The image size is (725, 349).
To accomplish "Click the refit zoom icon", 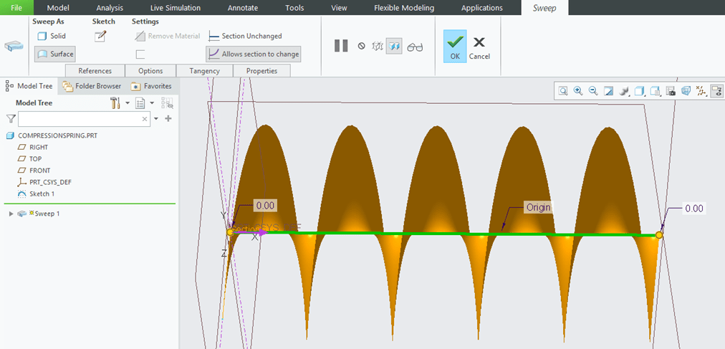I will pos(563,91).
